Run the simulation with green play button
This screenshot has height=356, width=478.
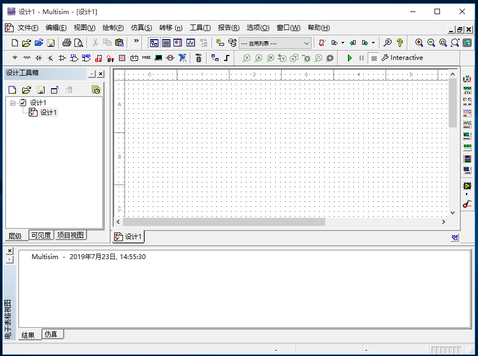click(350, 58)
